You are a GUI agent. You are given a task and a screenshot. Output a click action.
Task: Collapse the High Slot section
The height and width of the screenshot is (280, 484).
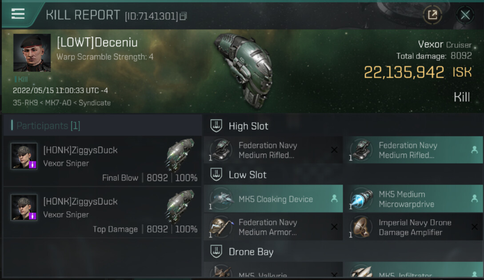pos(216,126)
